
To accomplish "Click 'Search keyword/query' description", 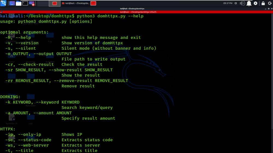I will pos(87,108).
